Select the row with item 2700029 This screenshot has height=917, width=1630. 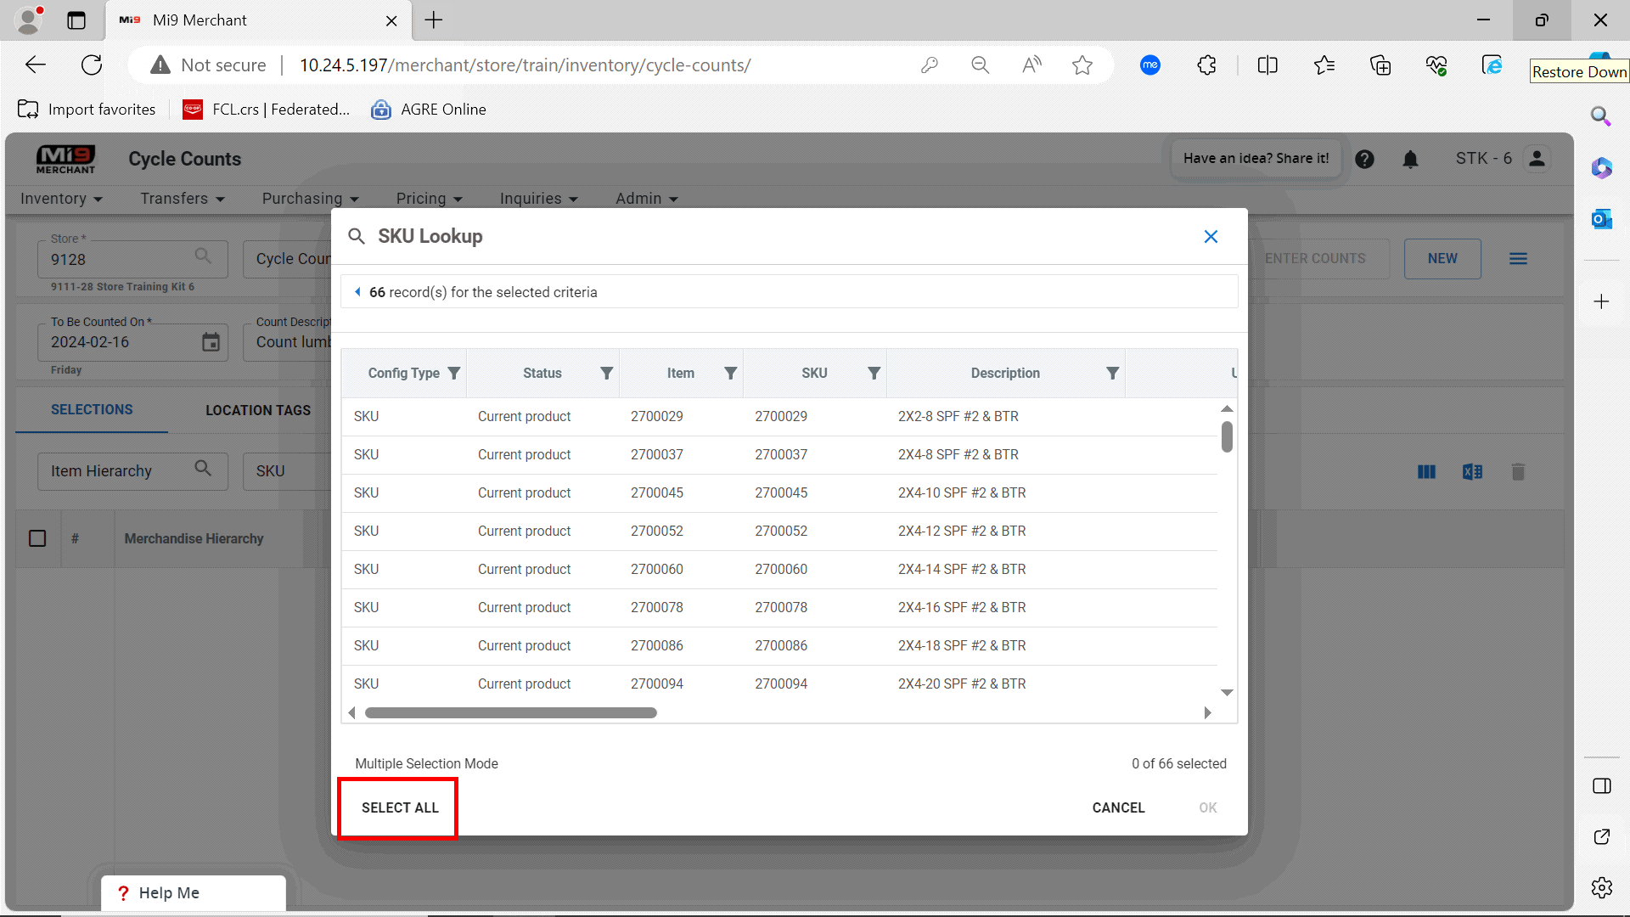[779, 417]
